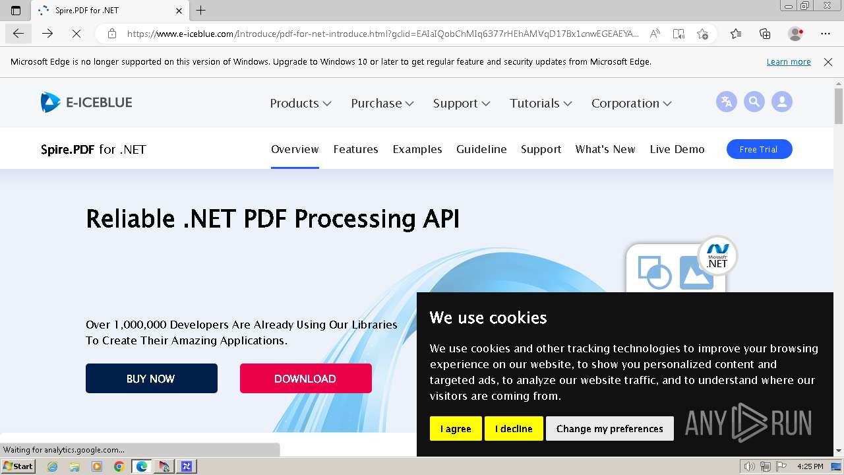Click the BUY NOW button
The image size is (844, 475).
pyautogui.click(x=152, y=379)
